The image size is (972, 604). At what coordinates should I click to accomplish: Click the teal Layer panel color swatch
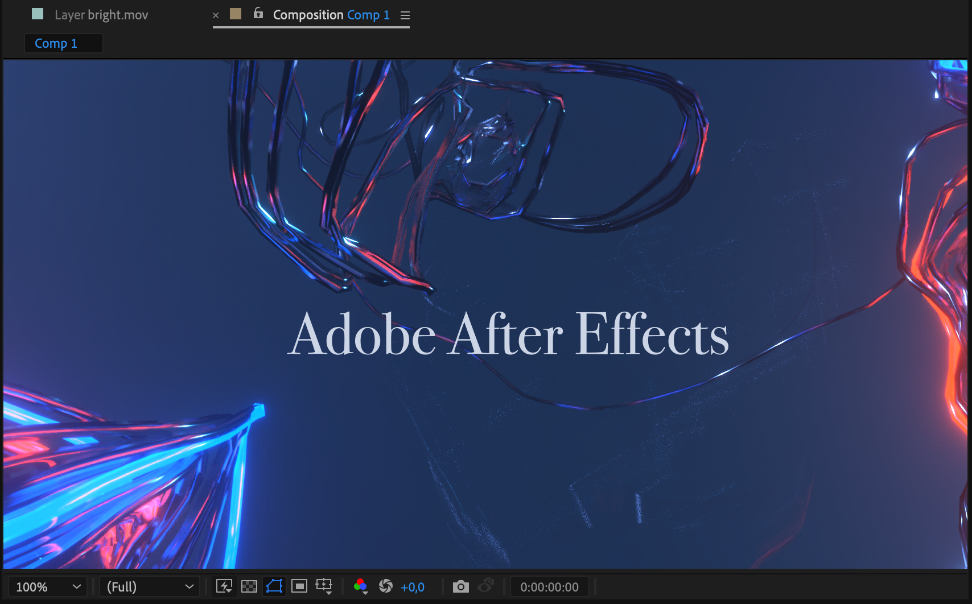(38, 14)
